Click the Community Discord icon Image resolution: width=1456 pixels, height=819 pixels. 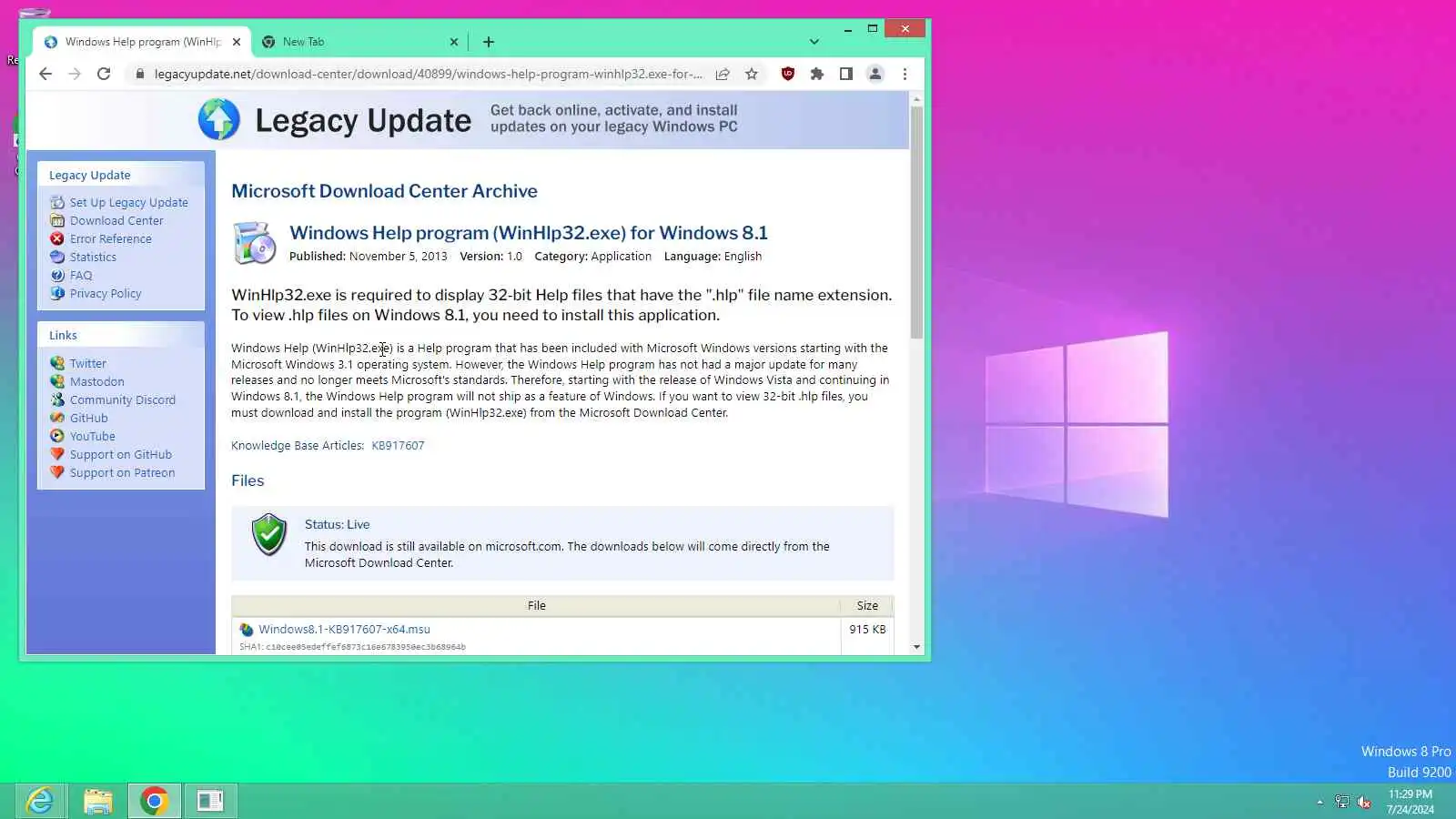click(57, 399)
